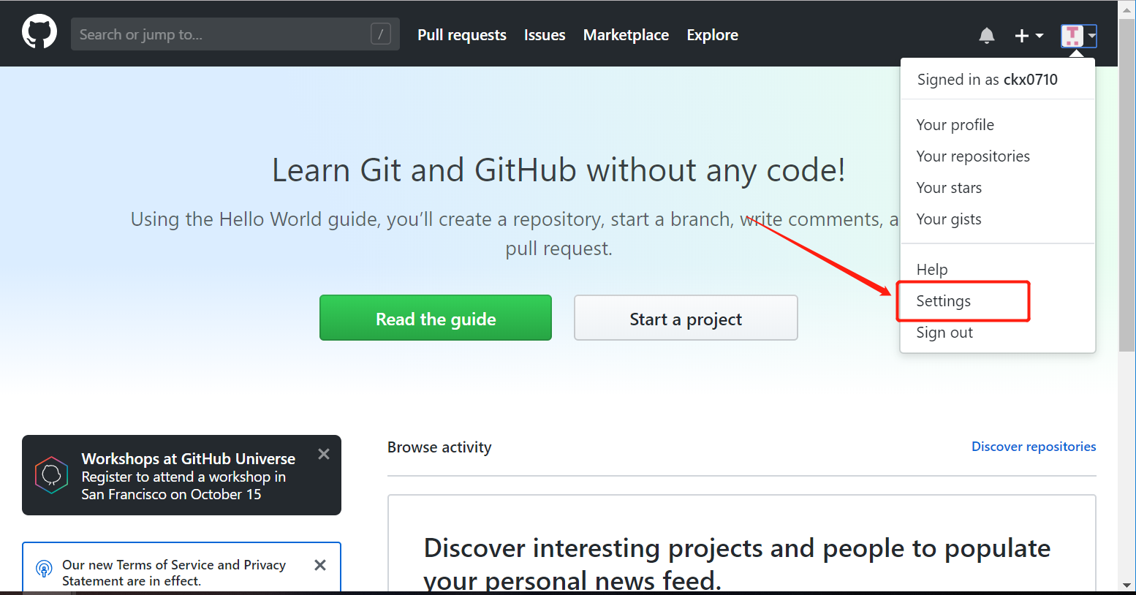Click the GitHub Universe hexagon icon
Screen dimensions: 1136x595
click(51, 475)
